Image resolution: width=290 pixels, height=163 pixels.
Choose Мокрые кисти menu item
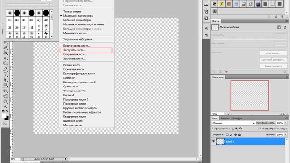click(72, 125)
